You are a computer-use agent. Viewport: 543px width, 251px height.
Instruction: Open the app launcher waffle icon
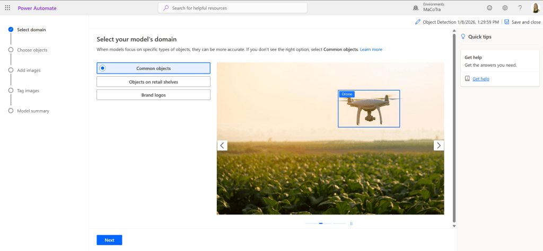click(x=7, y=8)
